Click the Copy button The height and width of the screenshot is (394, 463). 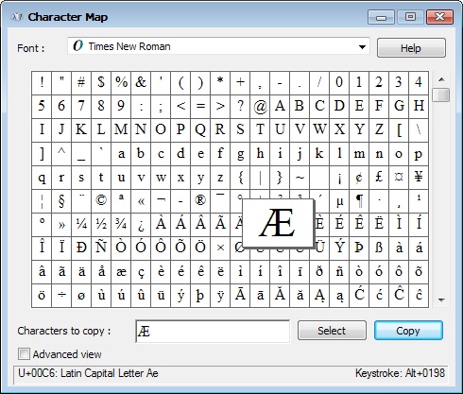(408, 331)
